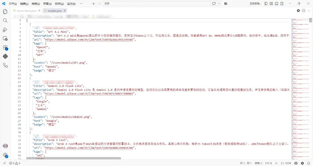Open remote window indicator in status bar

click(x=4, y=163)
